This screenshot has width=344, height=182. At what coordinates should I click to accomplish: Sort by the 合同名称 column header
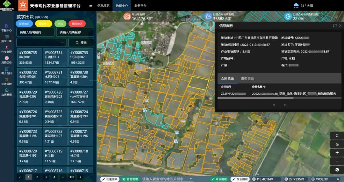[x=259, y=87]
